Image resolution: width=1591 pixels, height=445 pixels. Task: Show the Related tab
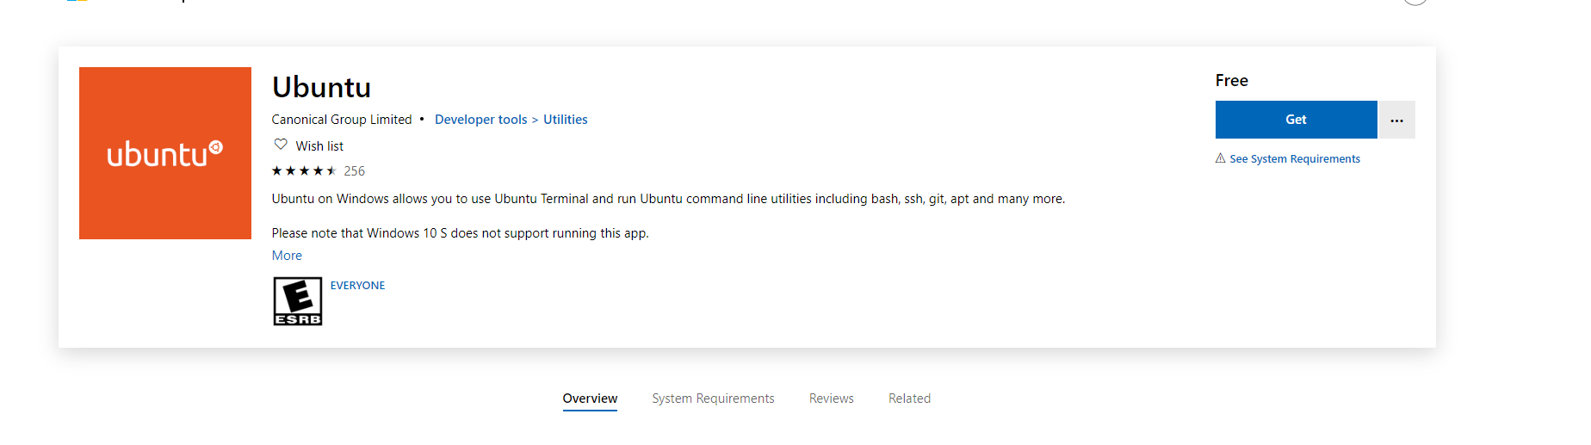(909, 399)
